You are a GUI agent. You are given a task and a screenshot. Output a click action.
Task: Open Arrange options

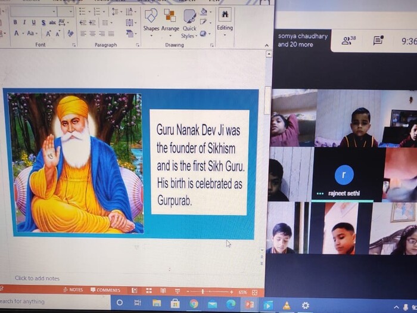(x=170, y=23)
